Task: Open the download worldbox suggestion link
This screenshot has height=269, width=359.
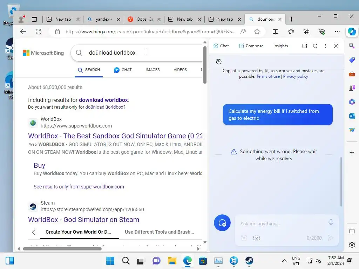Action: tap(103, 100)
